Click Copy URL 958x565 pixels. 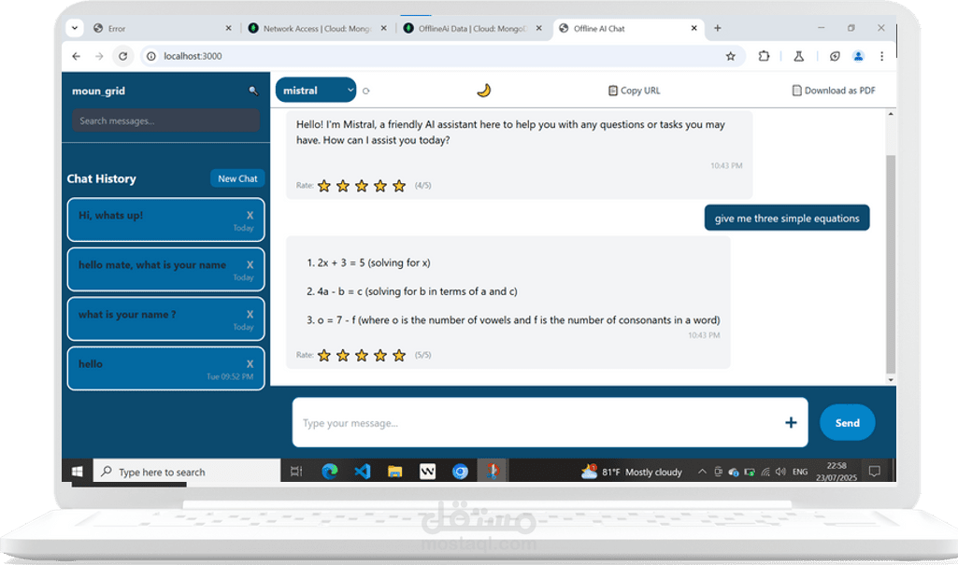point(635,91)
